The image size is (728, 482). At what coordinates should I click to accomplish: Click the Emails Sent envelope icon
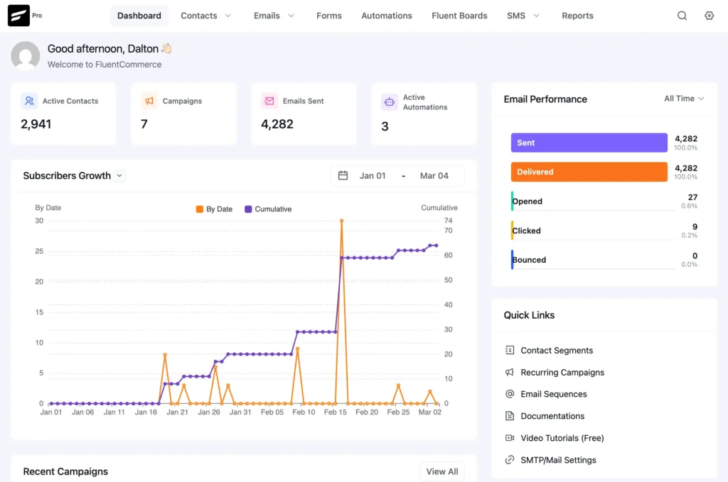[269, 101]
